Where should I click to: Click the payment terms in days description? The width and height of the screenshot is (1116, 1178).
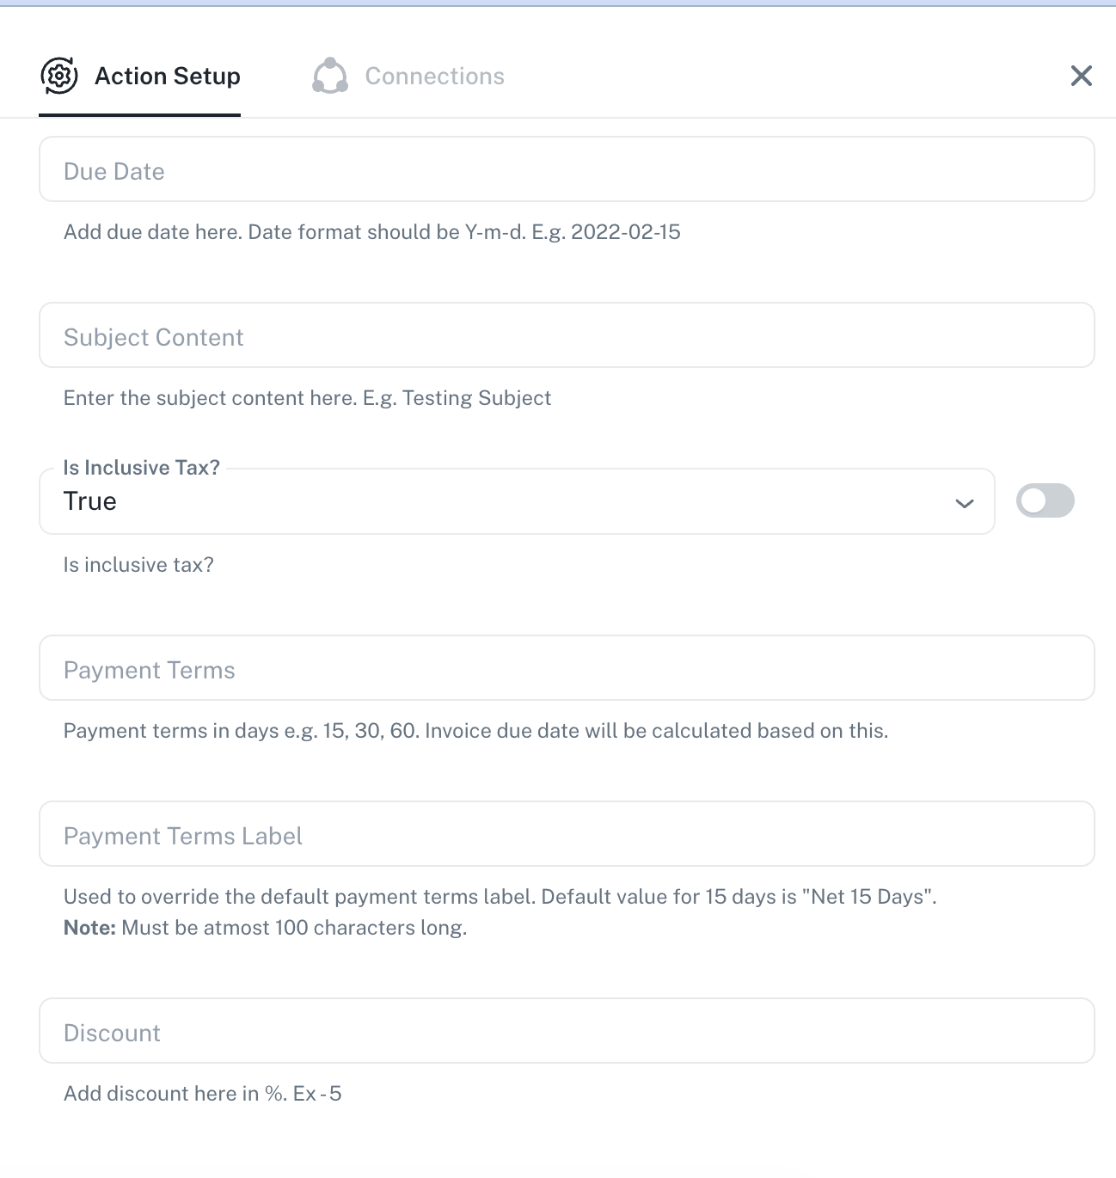click(x=475, y=731)
